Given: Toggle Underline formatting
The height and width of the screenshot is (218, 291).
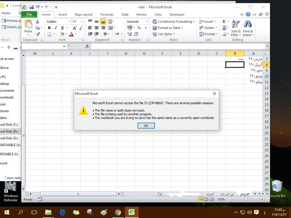Looking at the screenshot, I should (x=62, y=28).
